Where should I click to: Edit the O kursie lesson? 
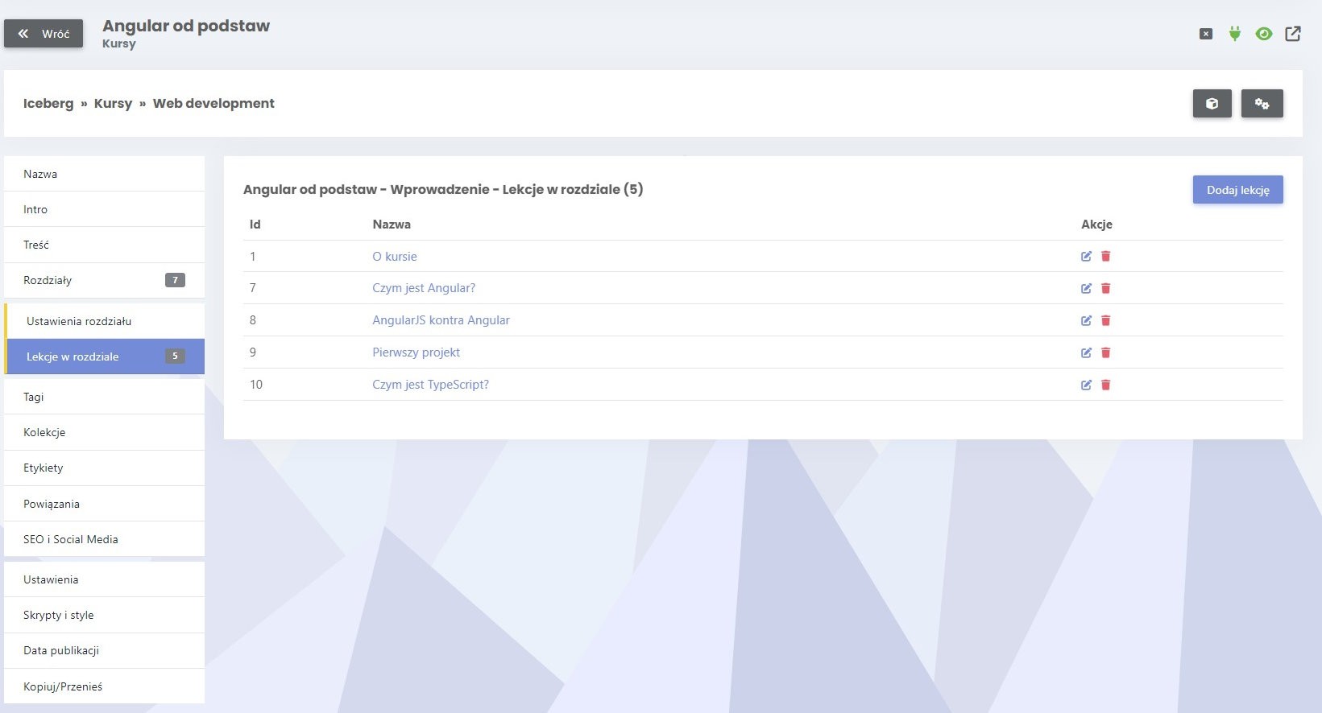(1086, 256)
